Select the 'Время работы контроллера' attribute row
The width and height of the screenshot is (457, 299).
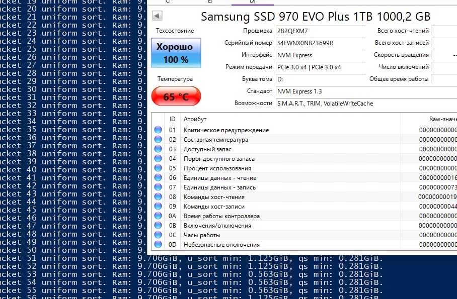point(304,216)
